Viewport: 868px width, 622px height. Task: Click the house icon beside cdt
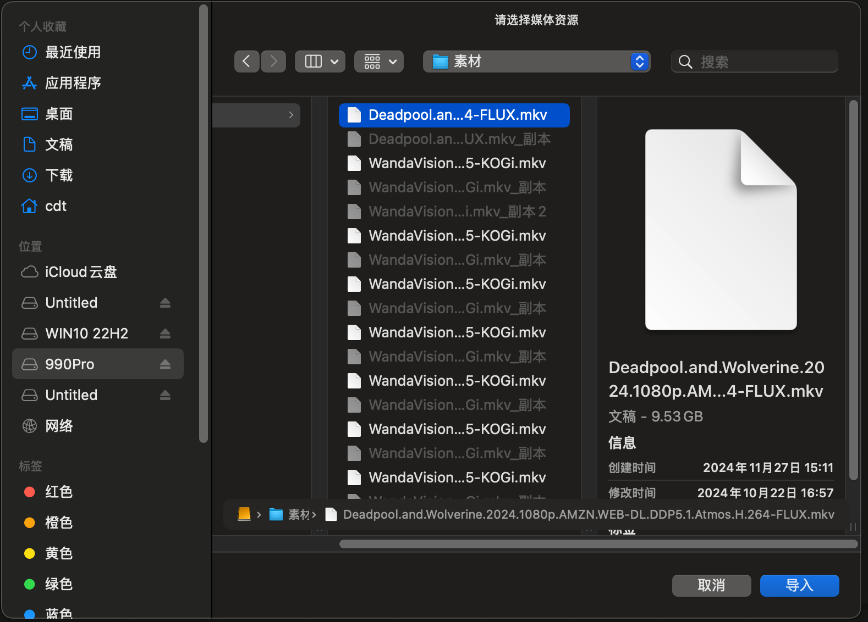pos(29,206)
